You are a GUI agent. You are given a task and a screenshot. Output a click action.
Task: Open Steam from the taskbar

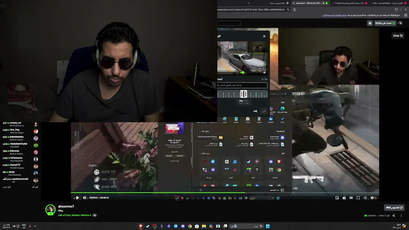148,226
